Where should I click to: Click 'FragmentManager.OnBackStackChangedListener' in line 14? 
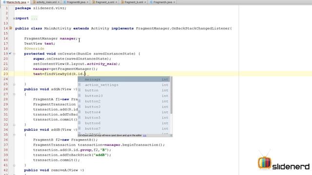tap(183, 28)
